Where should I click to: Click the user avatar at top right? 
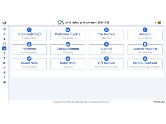[159, 22]
